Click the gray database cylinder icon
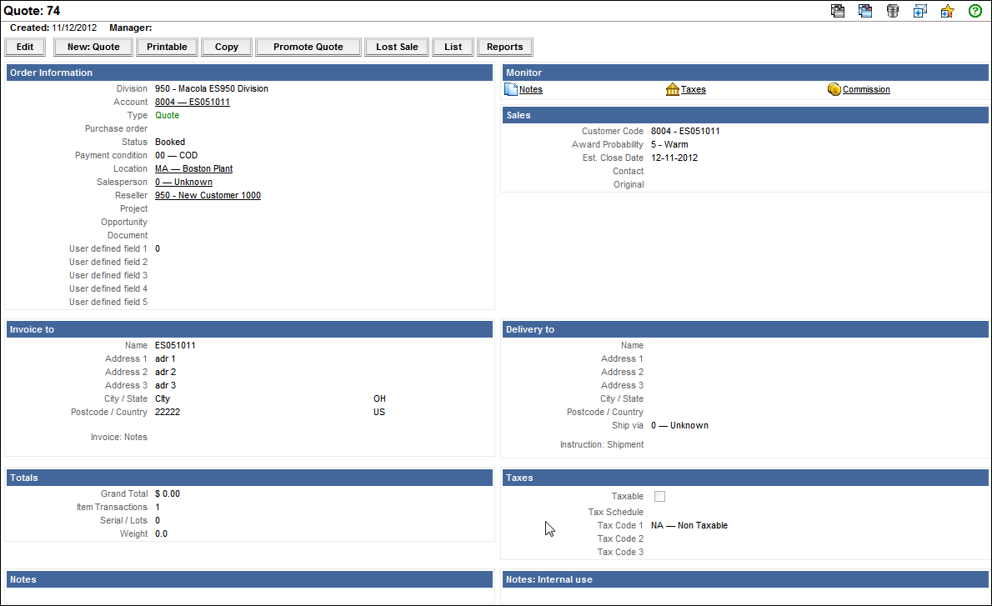Screen dimensions: 992x606 [x=893, y=11]
